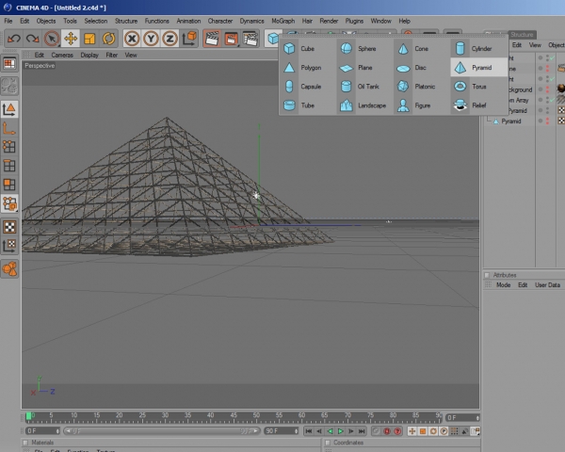This screenshot has height=452, width=565.
Task: Play the animation backwards
Action: (330, 431)
